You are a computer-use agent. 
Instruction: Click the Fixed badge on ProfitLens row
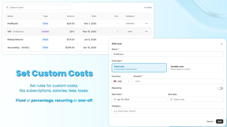[x=45, y=23]
